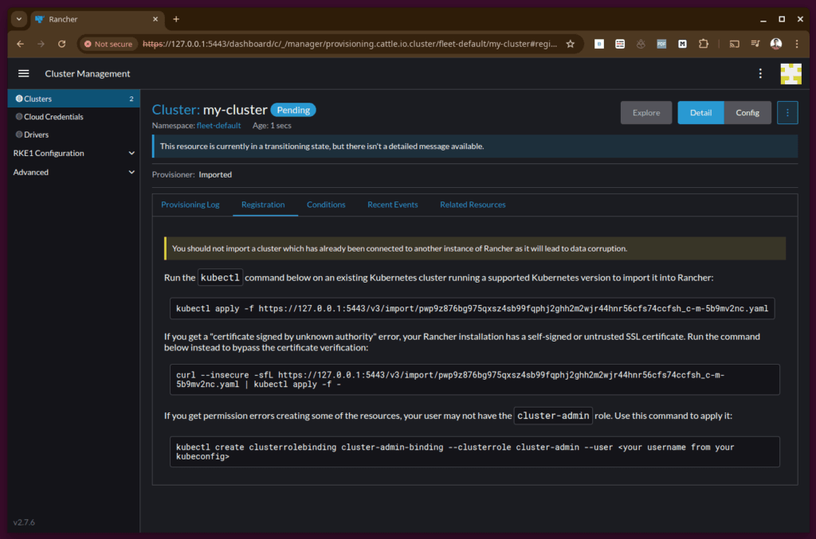
Task: Open the tab search dropdown arrow
Action: pyautogui.click(x=19, y=19)
